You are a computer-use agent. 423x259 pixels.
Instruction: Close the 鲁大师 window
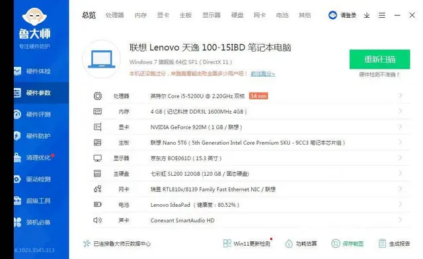[412, 15]
